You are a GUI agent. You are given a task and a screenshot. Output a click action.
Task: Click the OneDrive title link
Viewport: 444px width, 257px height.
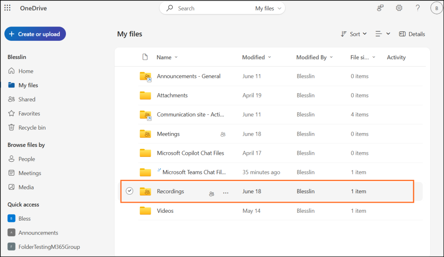33,8
